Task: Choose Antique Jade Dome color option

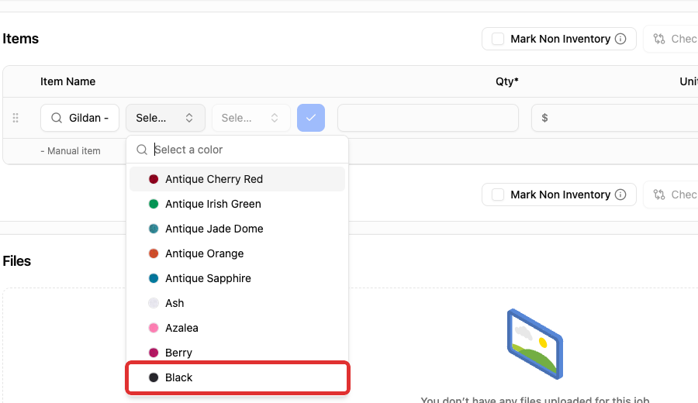Action: (237, 229)
